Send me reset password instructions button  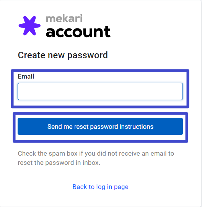pos(100,127)
